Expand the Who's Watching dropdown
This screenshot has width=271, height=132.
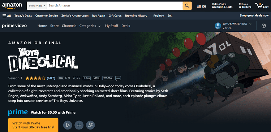click(x=237, y=24)
